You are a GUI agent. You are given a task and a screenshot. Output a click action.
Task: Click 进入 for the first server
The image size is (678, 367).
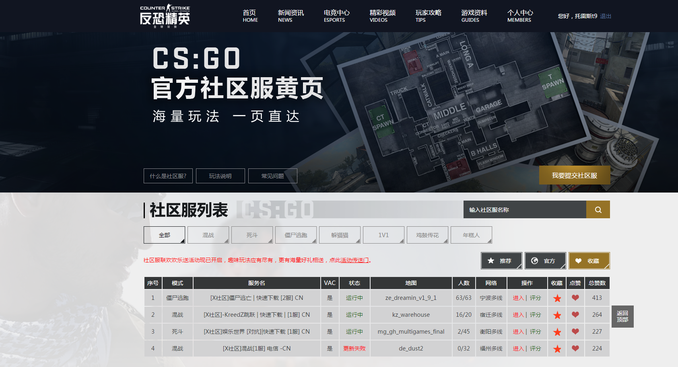(x=519, y=298)
